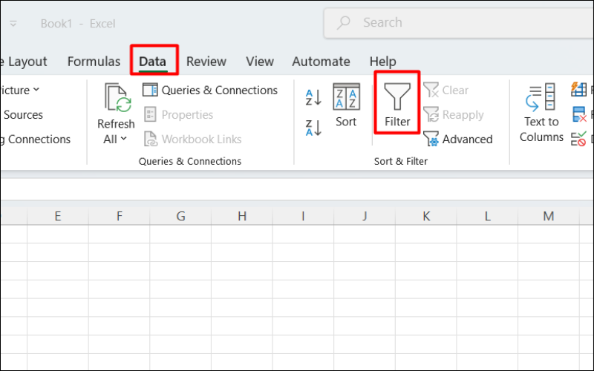Open the Queries & Connections pane
The image size is (594, 371).
pyautogui.click(x=210, y=91)
